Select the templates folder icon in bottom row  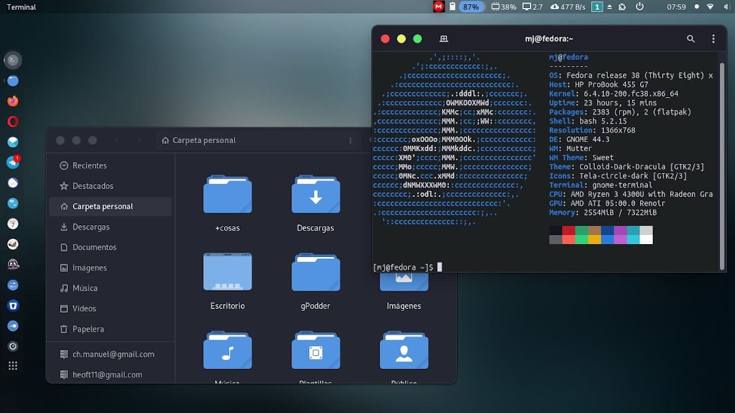[x=315, y=350]
